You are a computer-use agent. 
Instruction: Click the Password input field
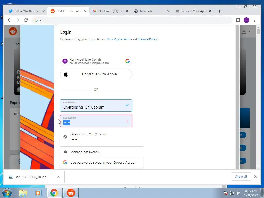[96, 121]
